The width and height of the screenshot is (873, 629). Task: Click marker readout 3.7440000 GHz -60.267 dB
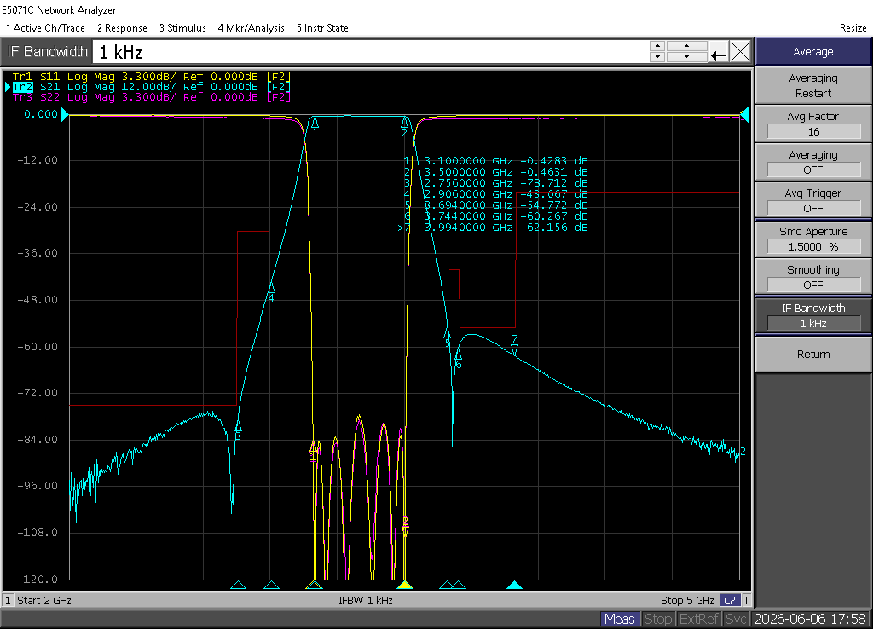(495, 216)
